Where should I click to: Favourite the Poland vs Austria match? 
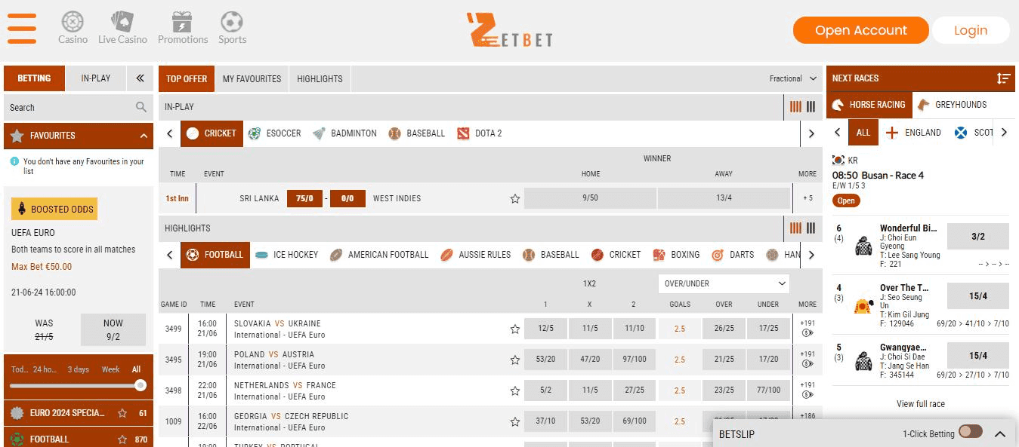[x=515, y=360]
